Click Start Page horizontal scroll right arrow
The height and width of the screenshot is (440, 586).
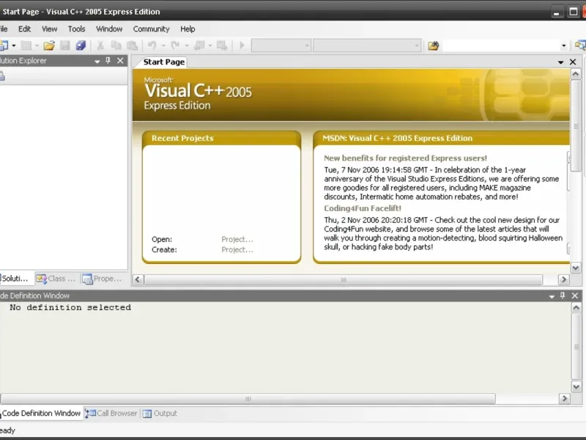563,279
